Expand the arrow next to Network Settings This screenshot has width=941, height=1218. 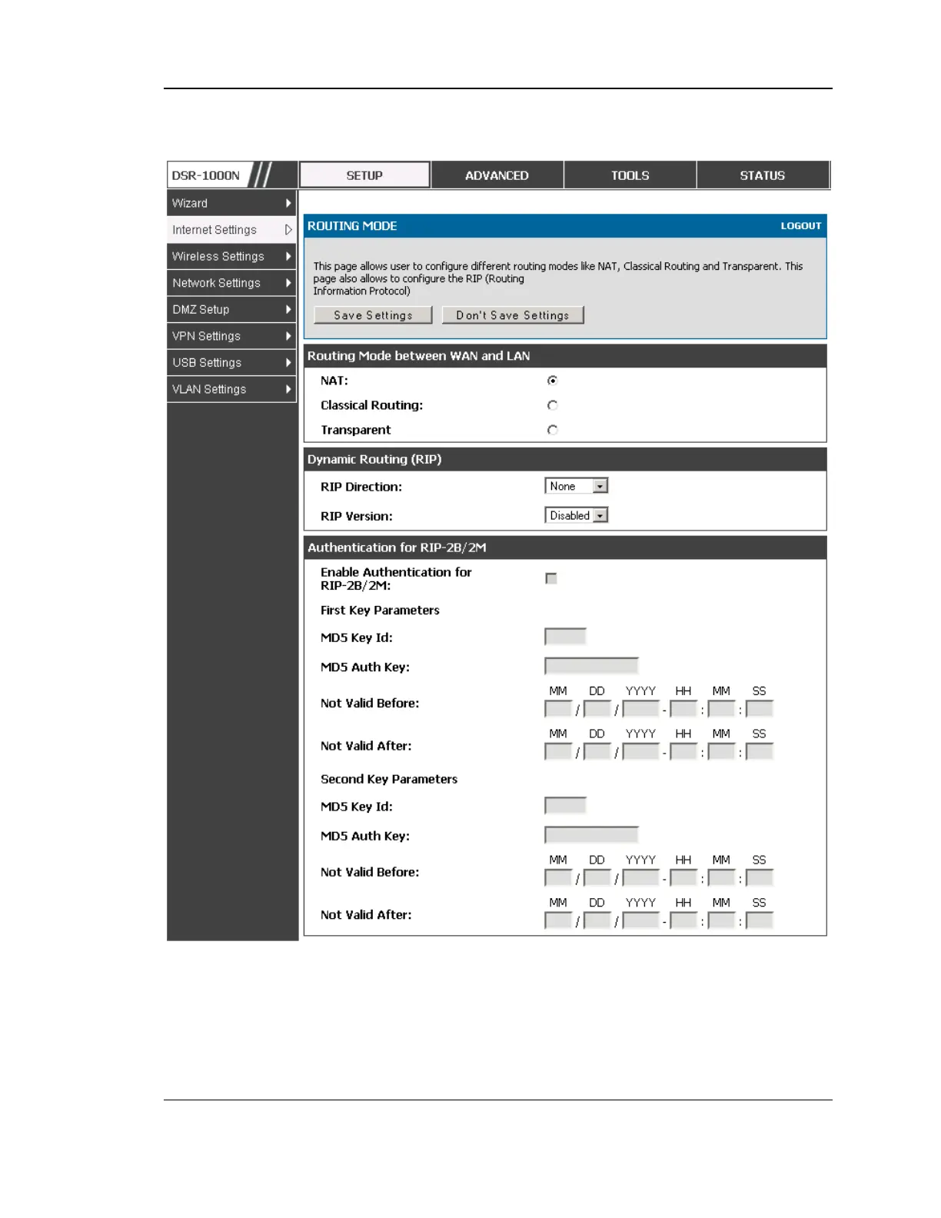pyautogui.click(x=288, y=283)
